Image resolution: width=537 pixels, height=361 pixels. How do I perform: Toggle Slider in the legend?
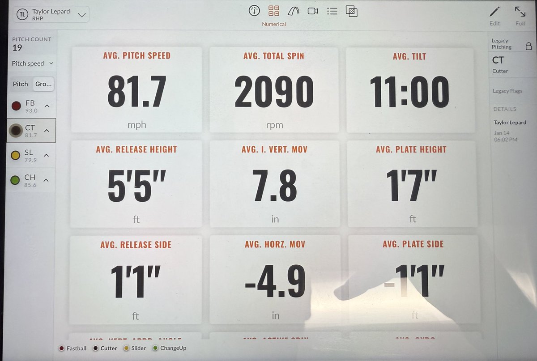click(135, 348)
